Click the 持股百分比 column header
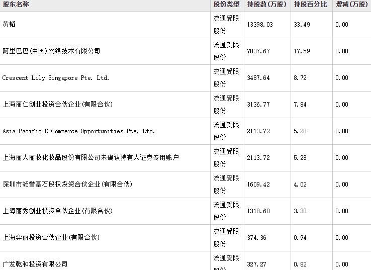The image size is (371, 270). point(310,4)
